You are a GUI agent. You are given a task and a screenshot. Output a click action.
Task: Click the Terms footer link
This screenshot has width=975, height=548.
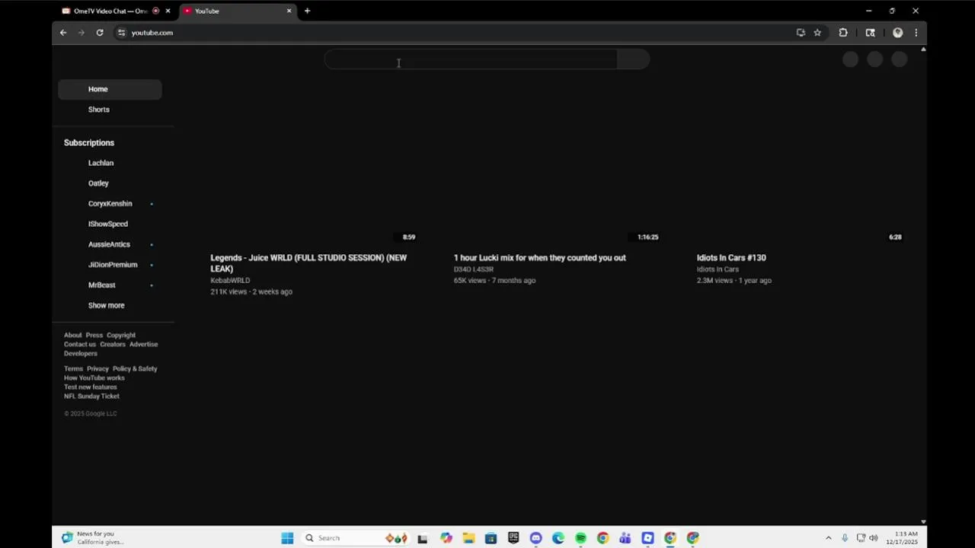[73, 368]
